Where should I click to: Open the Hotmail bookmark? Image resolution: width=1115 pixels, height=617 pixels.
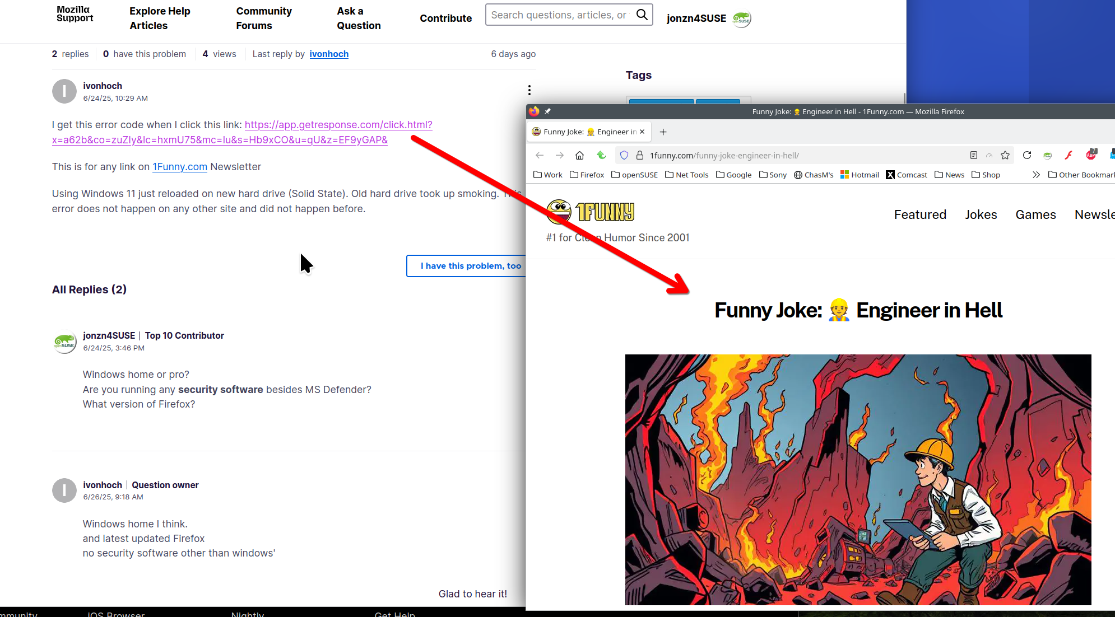tap(860, 175)
